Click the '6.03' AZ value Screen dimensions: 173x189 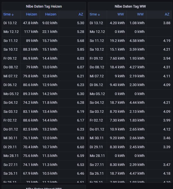click(81, 58)
